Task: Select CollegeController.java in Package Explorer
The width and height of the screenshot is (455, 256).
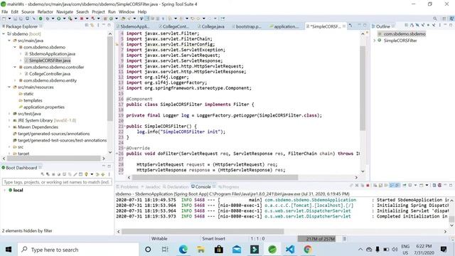Action: coord(50,74)
